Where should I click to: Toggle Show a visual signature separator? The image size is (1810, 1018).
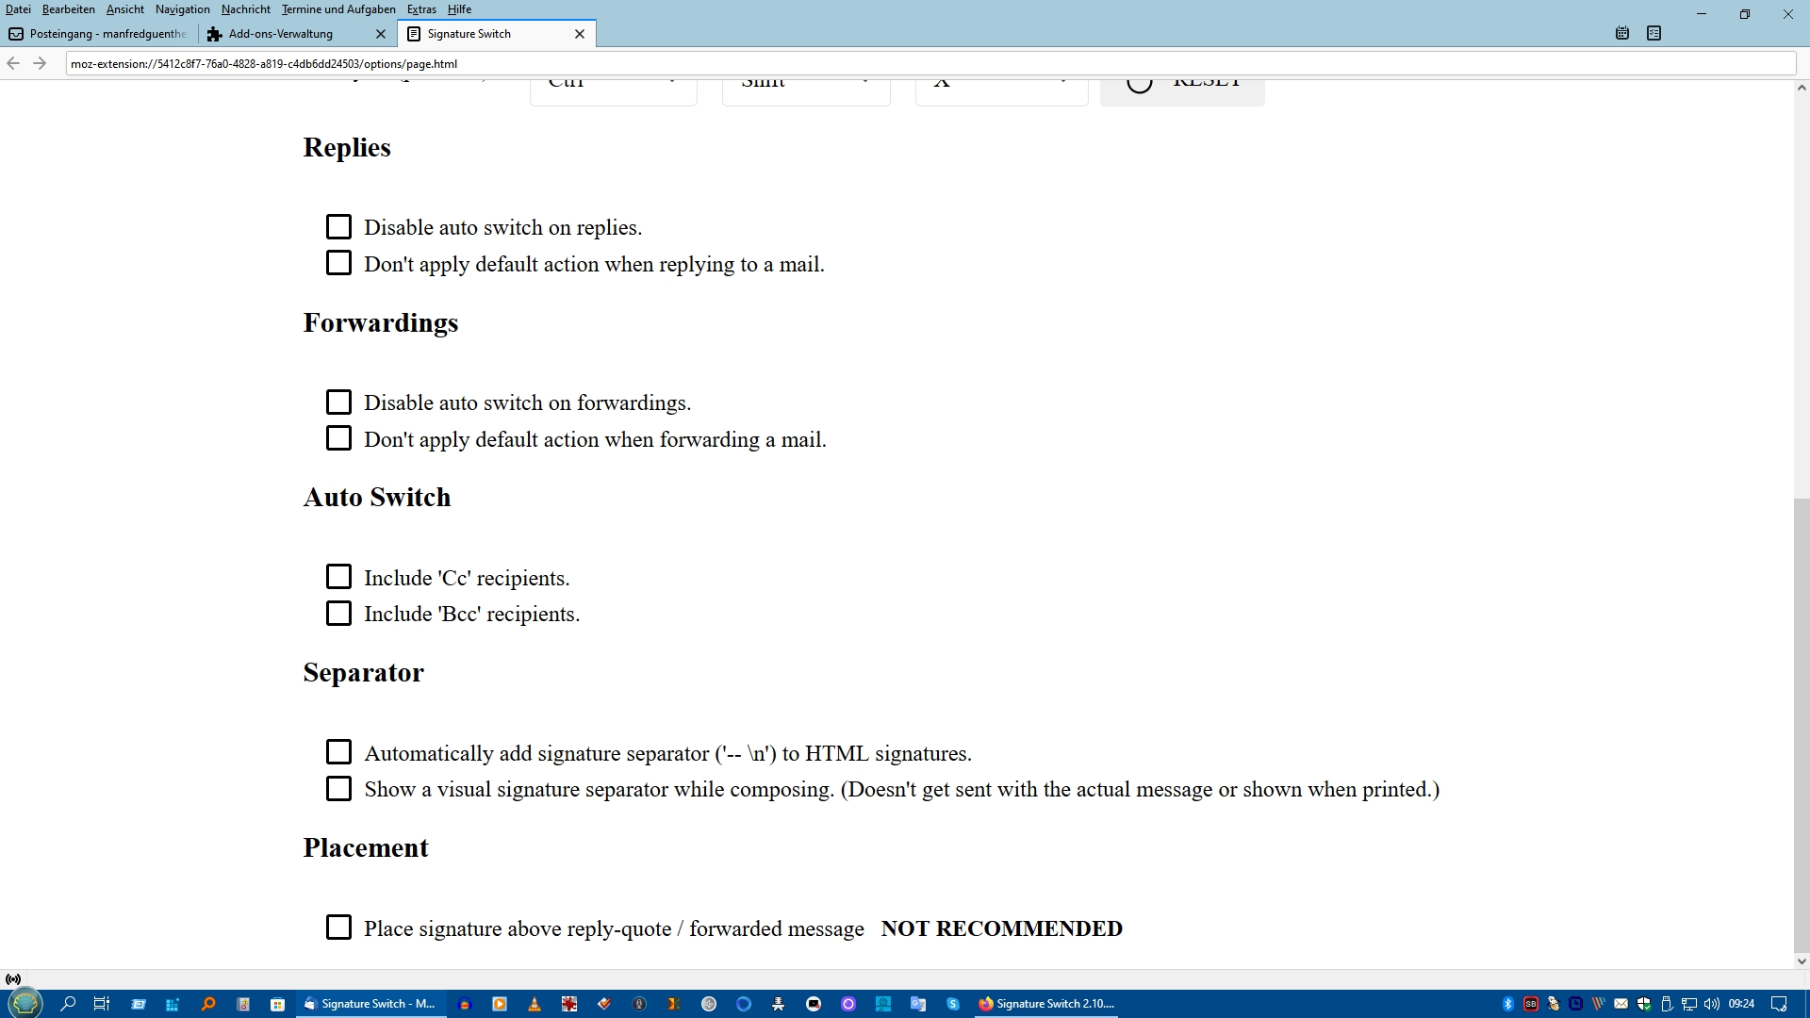point(338,789)
